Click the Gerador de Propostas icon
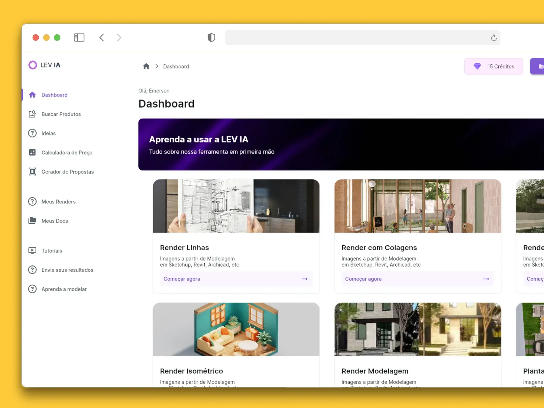The image size is (544, 408). click(x=32, y=172)
